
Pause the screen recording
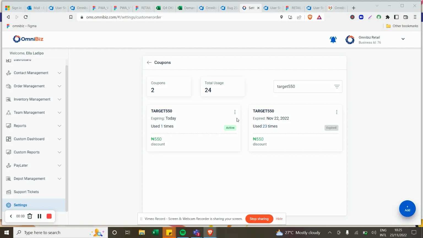[39, 216]
